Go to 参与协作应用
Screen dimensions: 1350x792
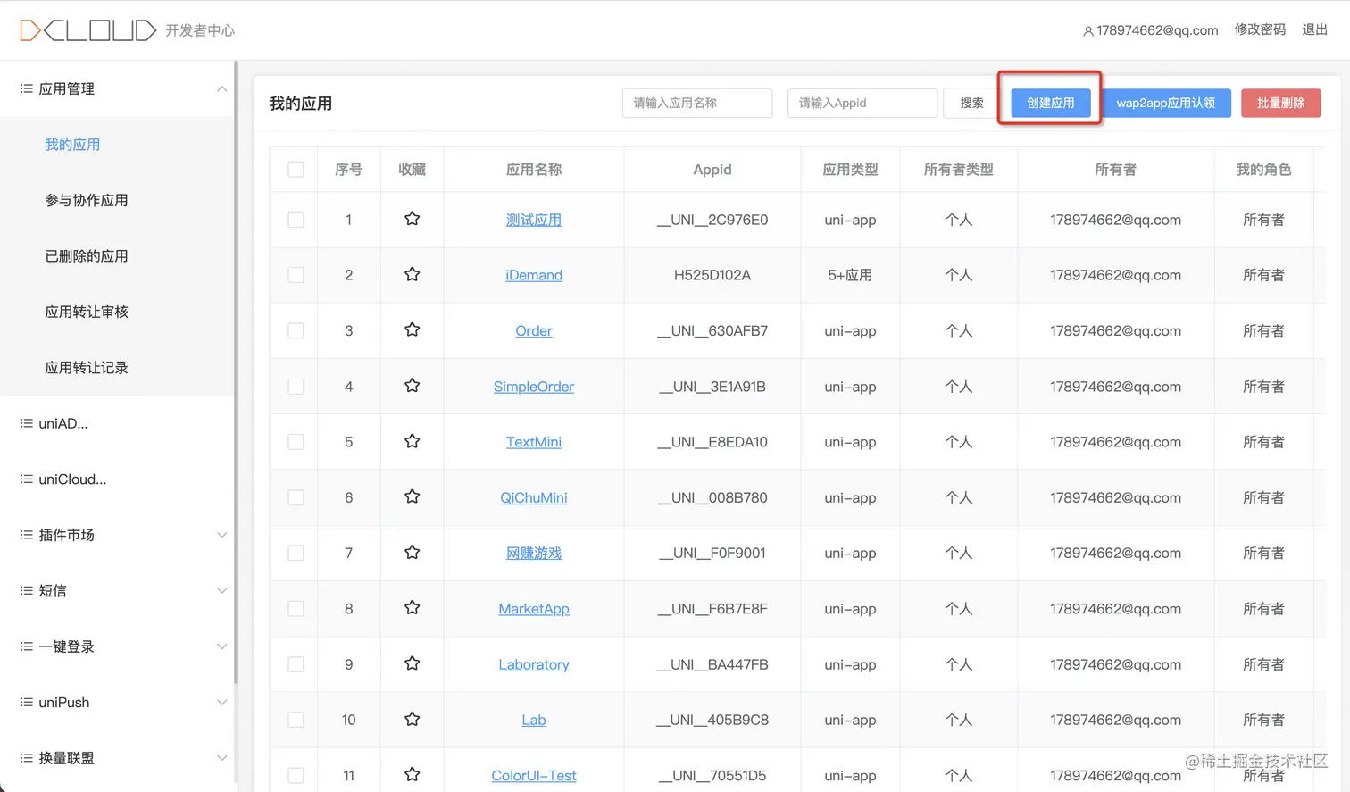tap(87, 200)
